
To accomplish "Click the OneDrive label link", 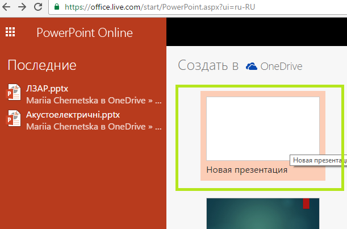I will (x=281, y=66).
